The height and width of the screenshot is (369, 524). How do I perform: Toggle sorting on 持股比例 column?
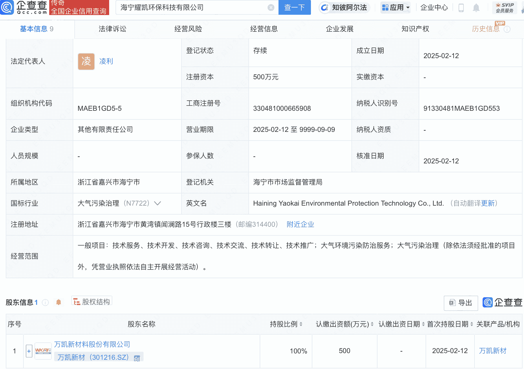(x=302, y=324)
